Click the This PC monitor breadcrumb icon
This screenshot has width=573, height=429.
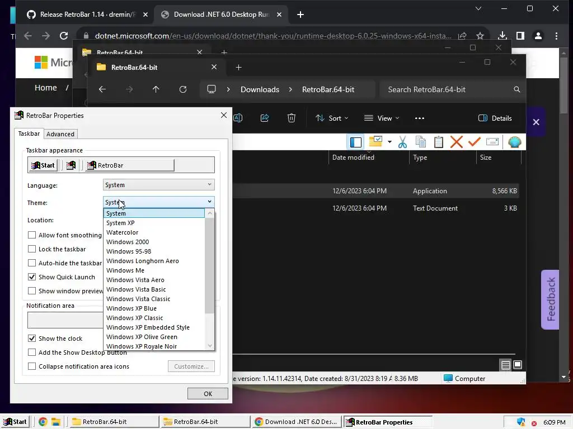click(211, 89)
